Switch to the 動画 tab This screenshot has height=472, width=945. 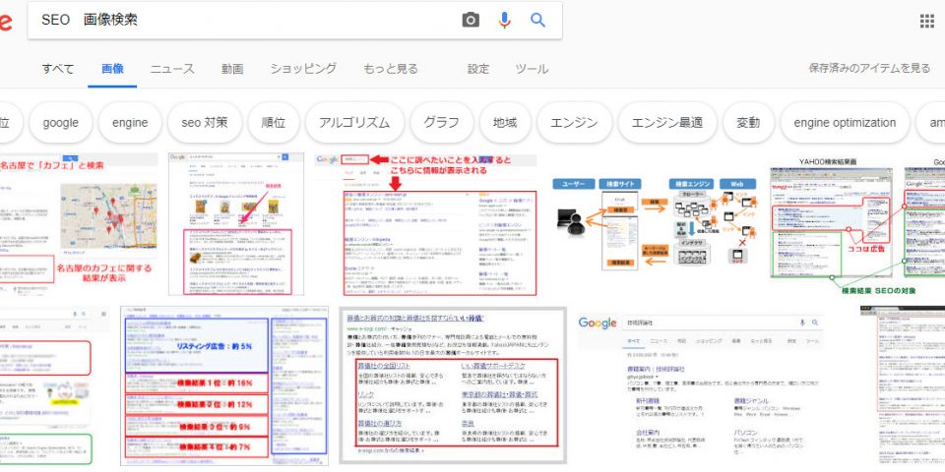coord(232,69)
